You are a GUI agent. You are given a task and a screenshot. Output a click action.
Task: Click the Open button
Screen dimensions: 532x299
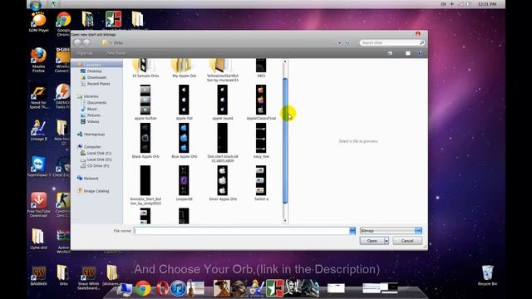point(372,241)
